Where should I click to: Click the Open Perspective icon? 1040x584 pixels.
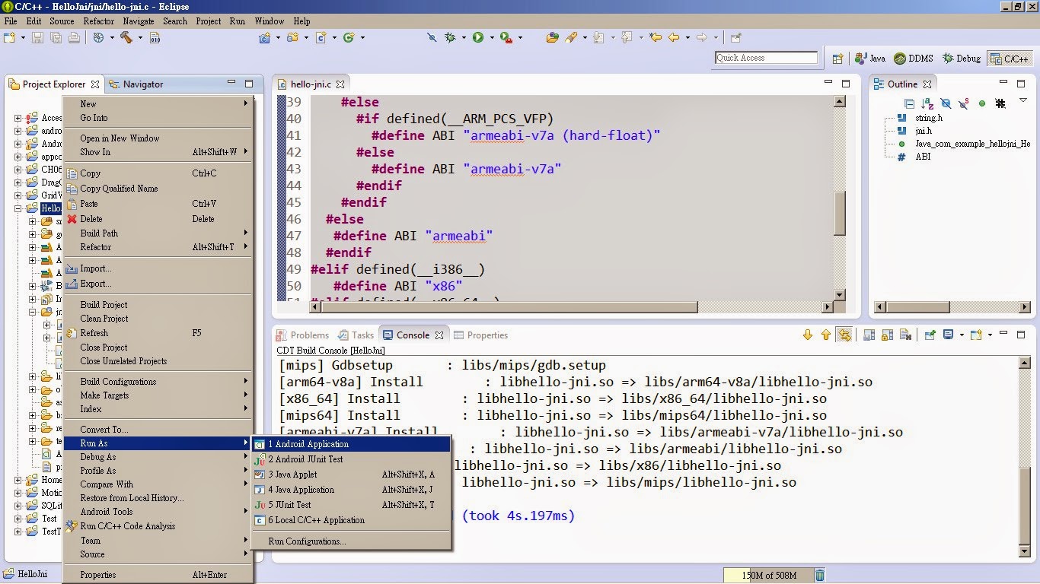[837, 59]
